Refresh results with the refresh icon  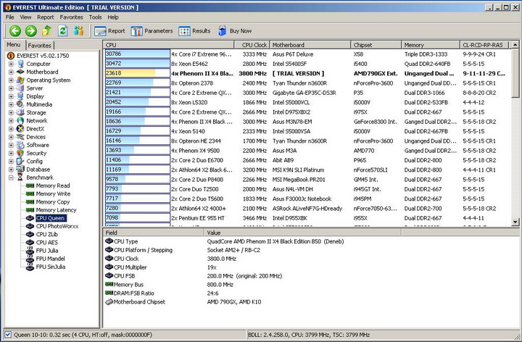point(63,31)
